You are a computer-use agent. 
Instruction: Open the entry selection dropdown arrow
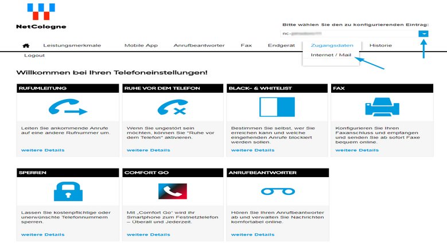(423, 34)
